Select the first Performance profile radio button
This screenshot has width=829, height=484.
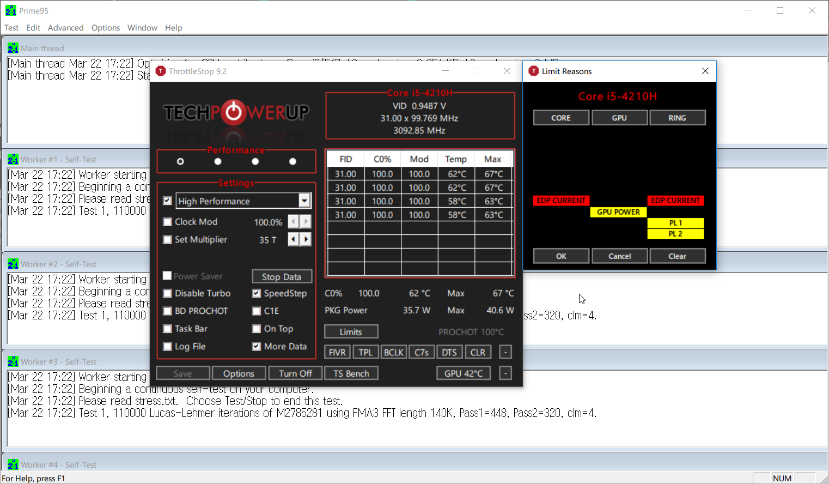[180, 161]
